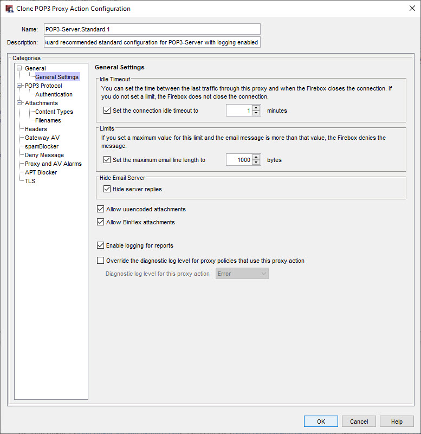Select Authentication in the Categories tree
The height and width of the screenshot is (434, 421).
click(x=54, y=94)
